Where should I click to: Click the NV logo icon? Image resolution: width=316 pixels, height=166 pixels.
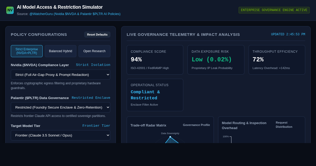10,10
